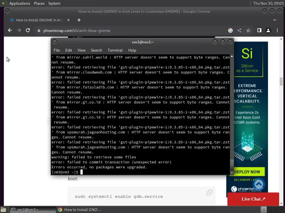Open Chrome window menu button
This screenshot has width=285, height=213.
click(8, 11)
